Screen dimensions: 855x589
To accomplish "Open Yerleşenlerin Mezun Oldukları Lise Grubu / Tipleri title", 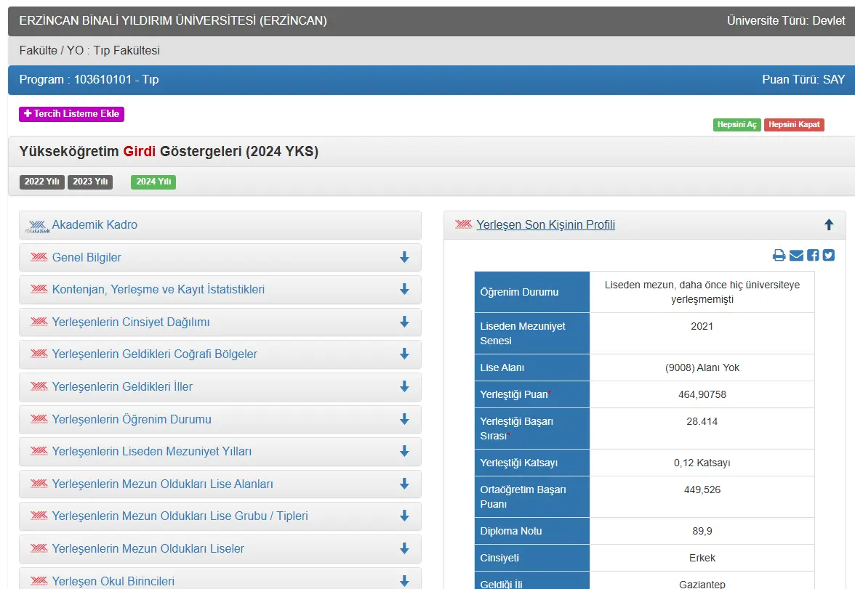I will pos(180,516).
